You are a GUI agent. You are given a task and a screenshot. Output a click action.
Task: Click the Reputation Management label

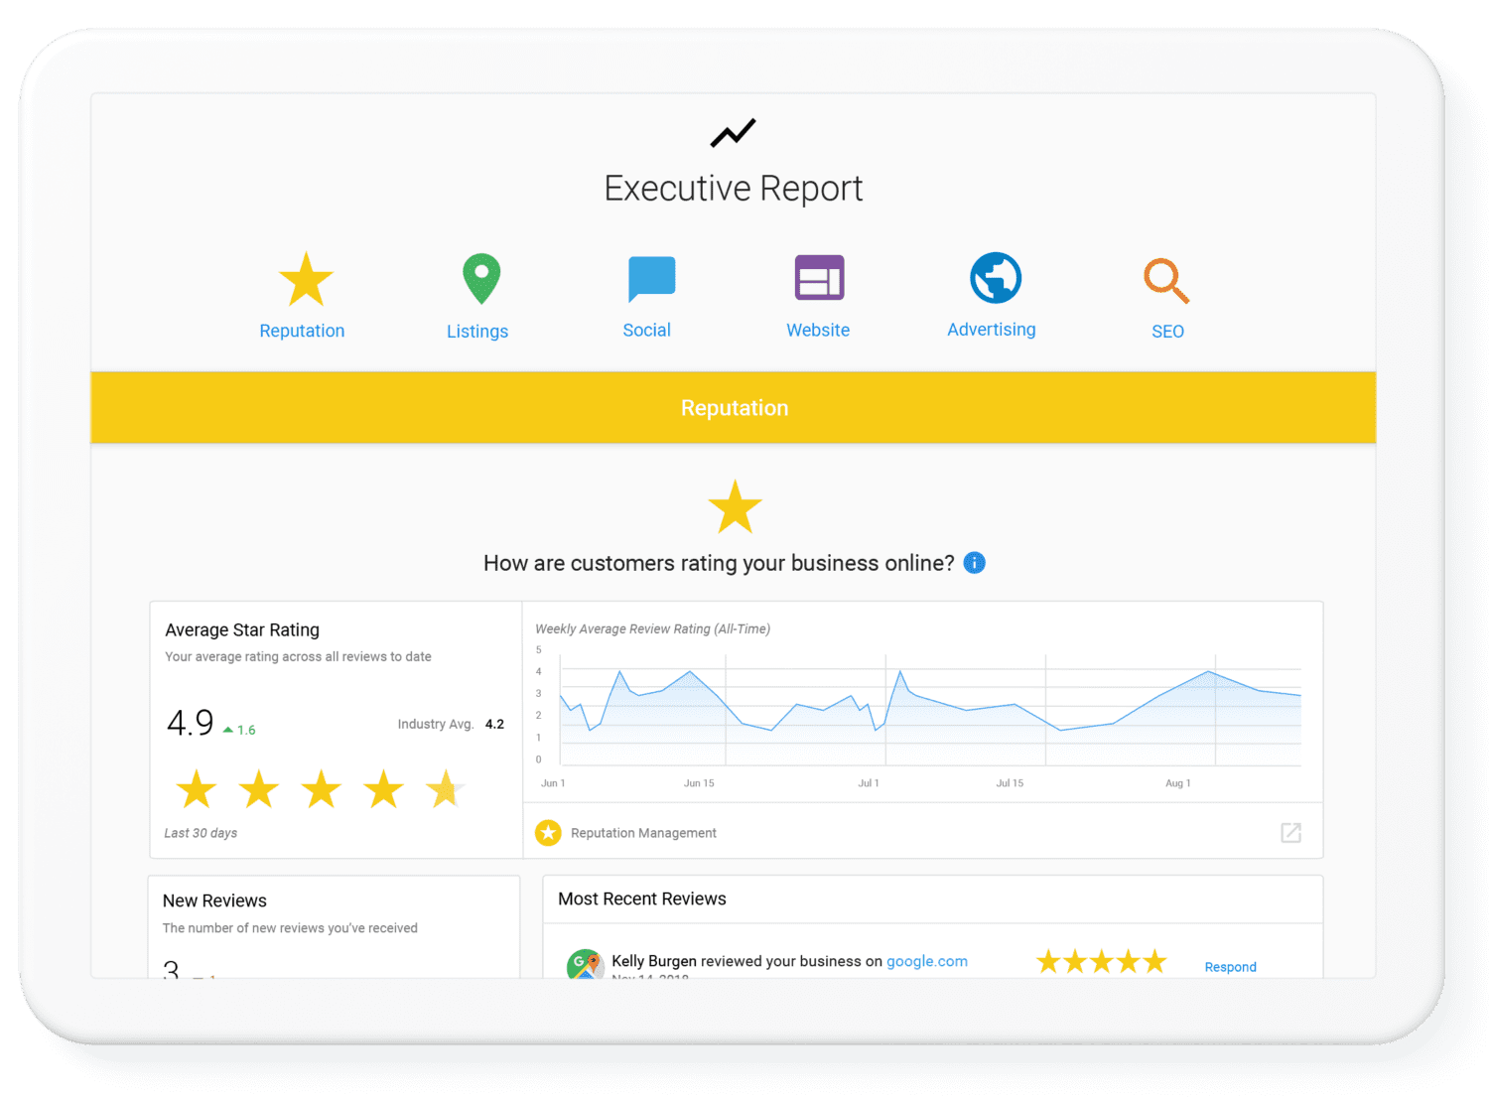[643, 833]
